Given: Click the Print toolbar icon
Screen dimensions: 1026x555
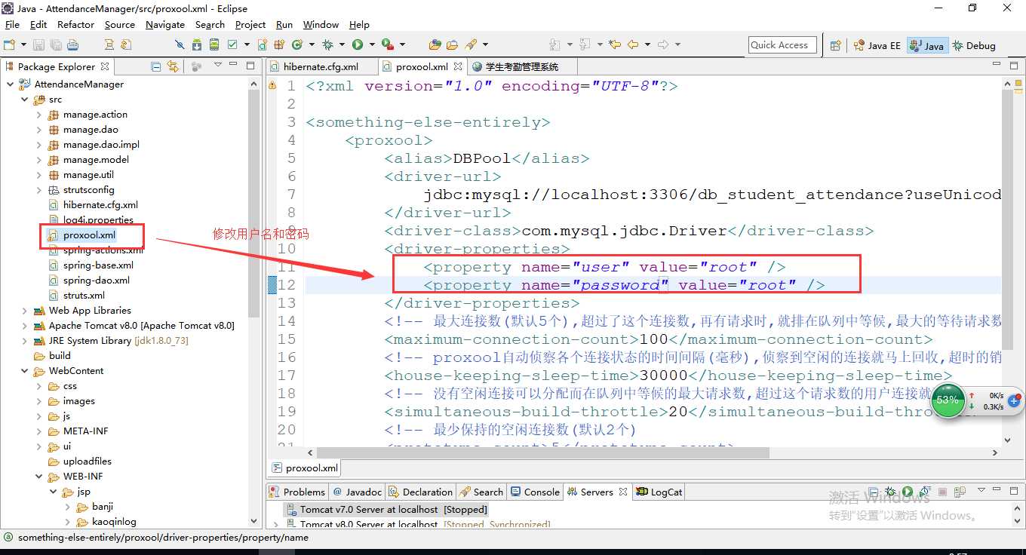Looking at the screenshot, I should click(73, 44).
